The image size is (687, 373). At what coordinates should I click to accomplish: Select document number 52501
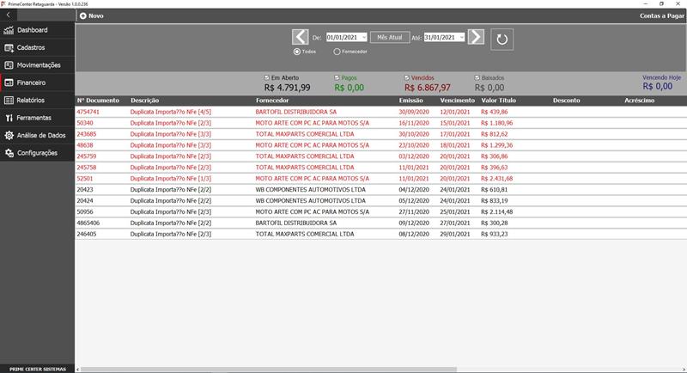click(85, 179)
